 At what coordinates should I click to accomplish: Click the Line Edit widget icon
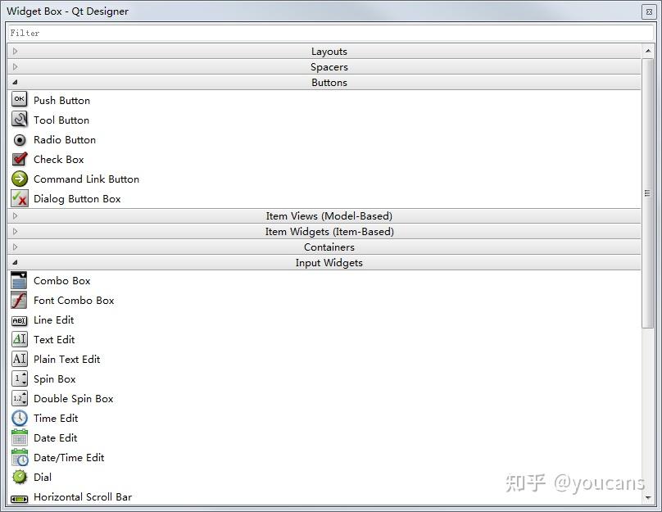point(20,321)
